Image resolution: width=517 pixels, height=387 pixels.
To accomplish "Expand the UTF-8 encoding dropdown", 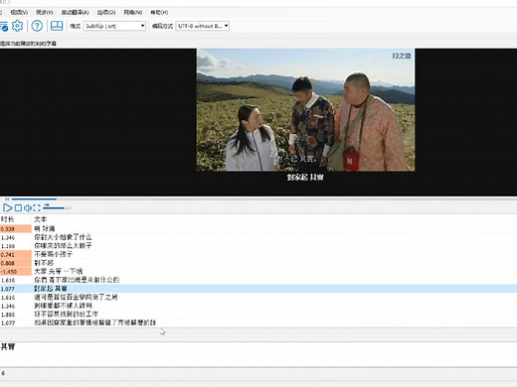I will (x=203, y=26).
